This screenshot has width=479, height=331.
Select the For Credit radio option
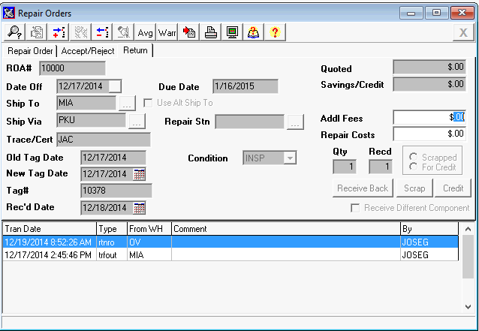click(x=413, y=167)
